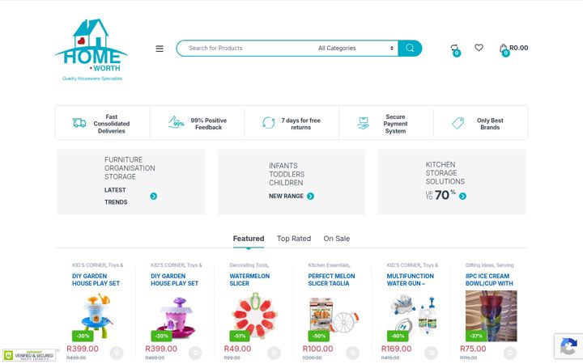Click the ice cream bowl product image
The height and width of the screenshot is (364, 583).
pos(492,315)
